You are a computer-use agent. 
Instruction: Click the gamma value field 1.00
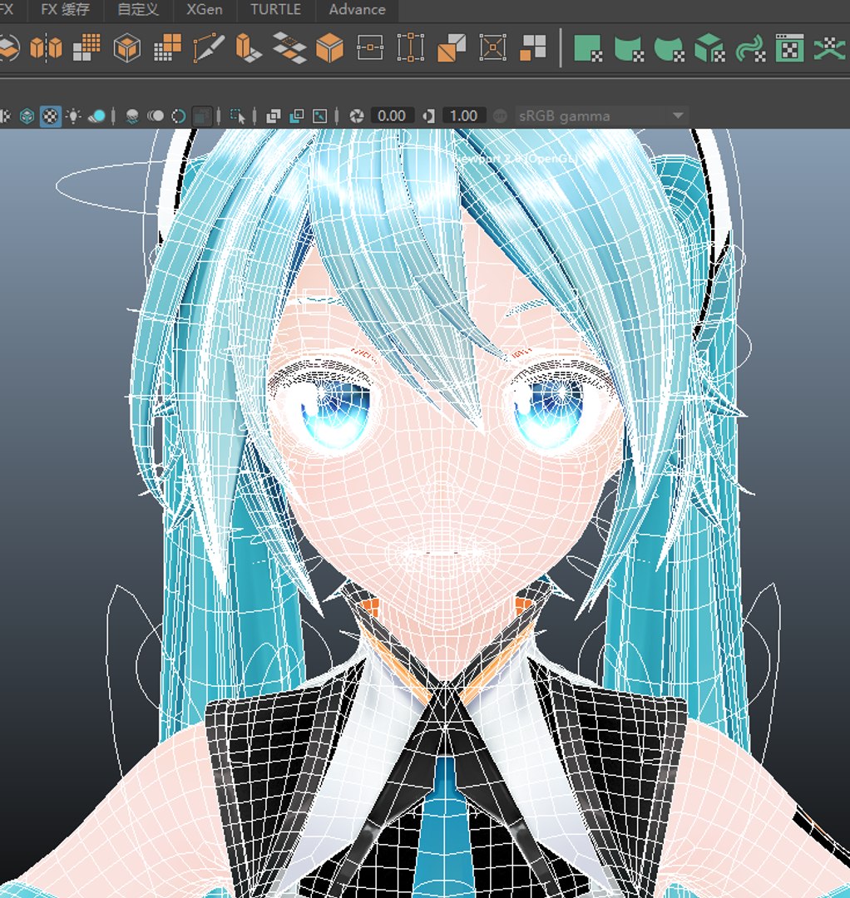[x=464, y=116]
